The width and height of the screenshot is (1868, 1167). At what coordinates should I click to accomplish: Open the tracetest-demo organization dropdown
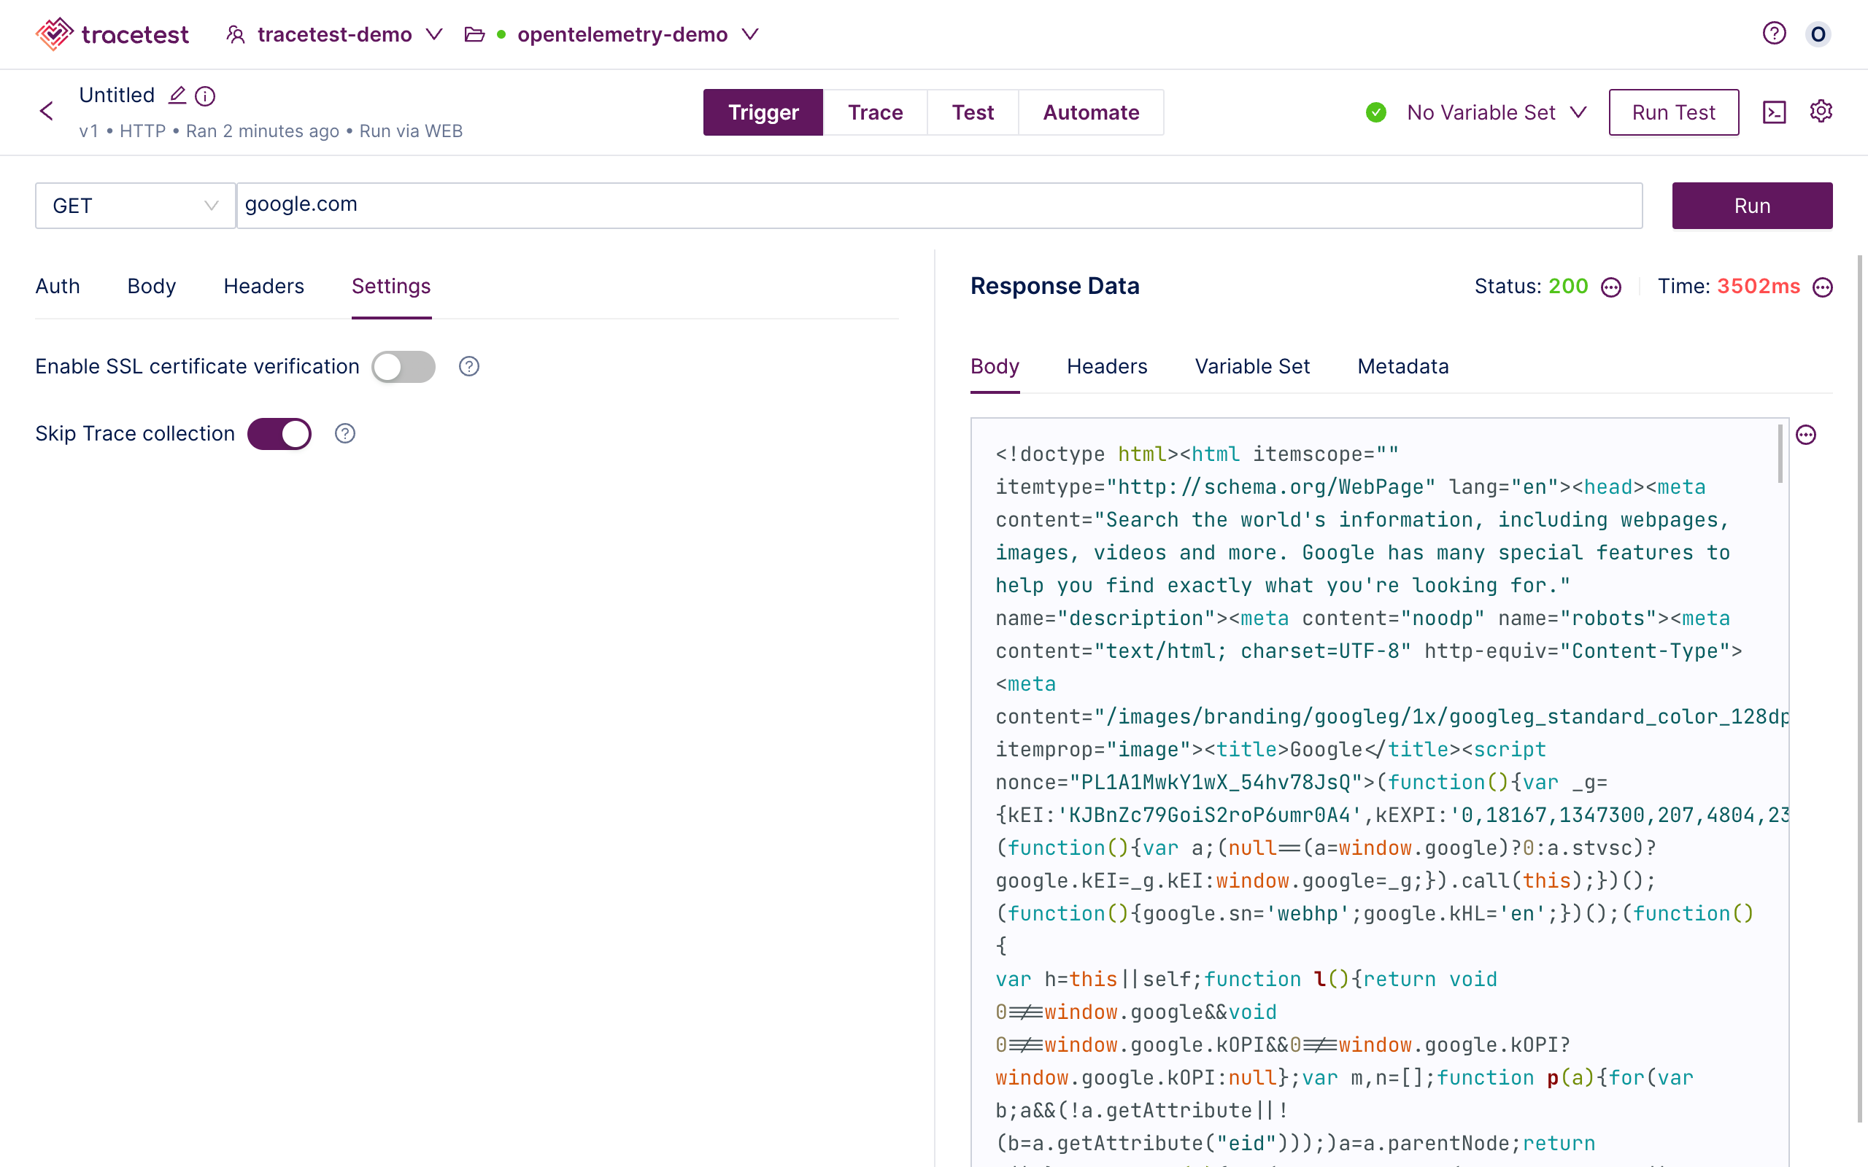pos(335,35)
